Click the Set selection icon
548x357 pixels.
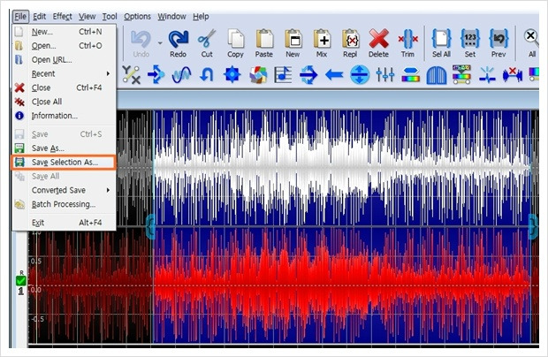click(x=470, y=43)
